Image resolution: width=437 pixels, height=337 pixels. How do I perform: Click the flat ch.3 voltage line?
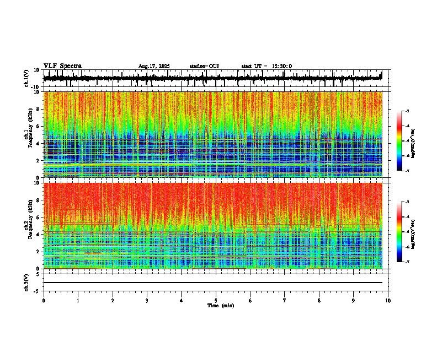coord(213,282)
